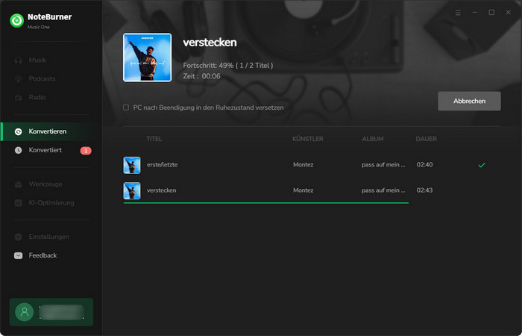Open the hamburger menu icon
The width and height of the screenshot is (522, 336).
click(458, 13)
